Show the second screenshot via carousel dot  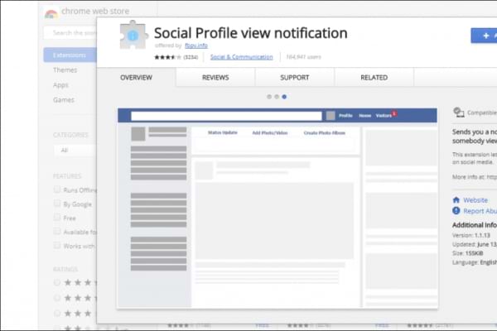point(277,97)
